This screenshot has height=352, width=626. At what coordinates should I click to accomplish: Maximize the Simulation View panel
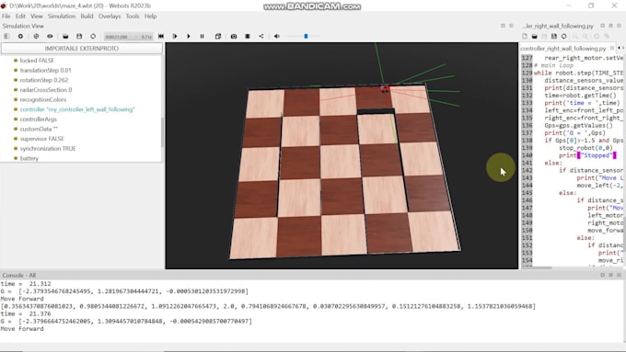(x=511, y=26)
